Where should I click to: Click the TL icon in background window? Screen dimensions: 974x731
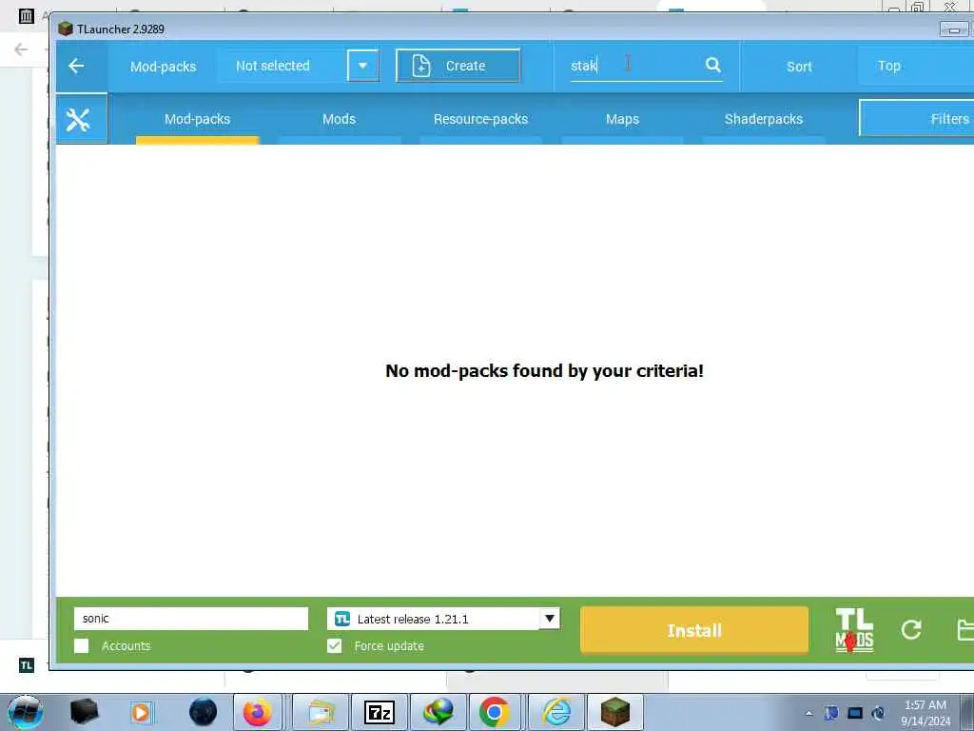[26, 665]
